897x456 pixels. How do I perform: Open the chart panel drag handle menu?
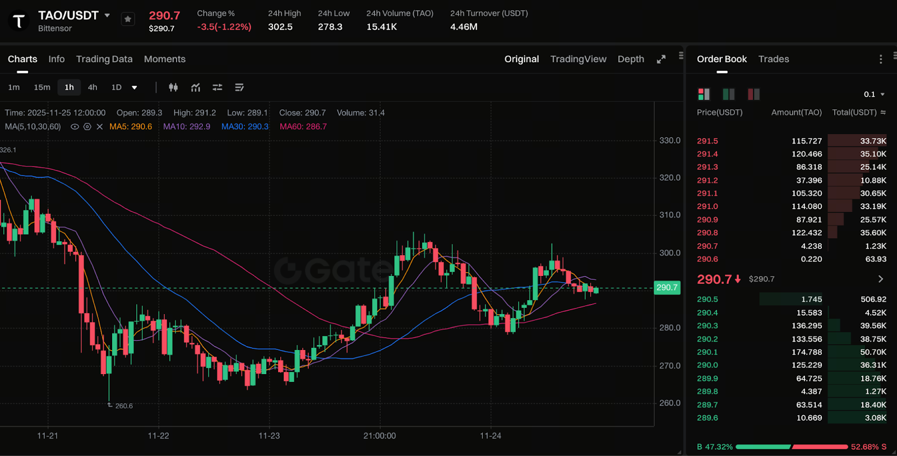(x=681, y=56)
